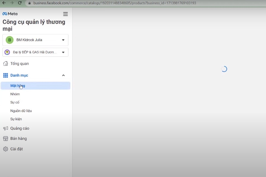Click the Danh mục grid icon
Viewport: 266px width, 177px height.
click(x=6, y=75)
